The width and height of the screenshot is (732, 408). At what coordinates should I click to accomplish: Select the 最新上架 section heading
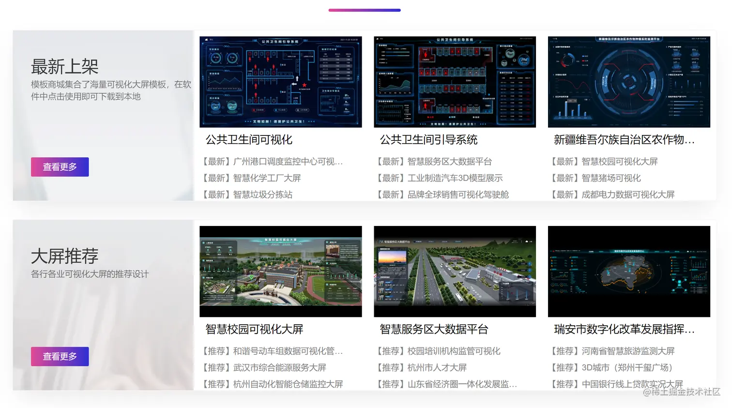[x=65, y=67]
